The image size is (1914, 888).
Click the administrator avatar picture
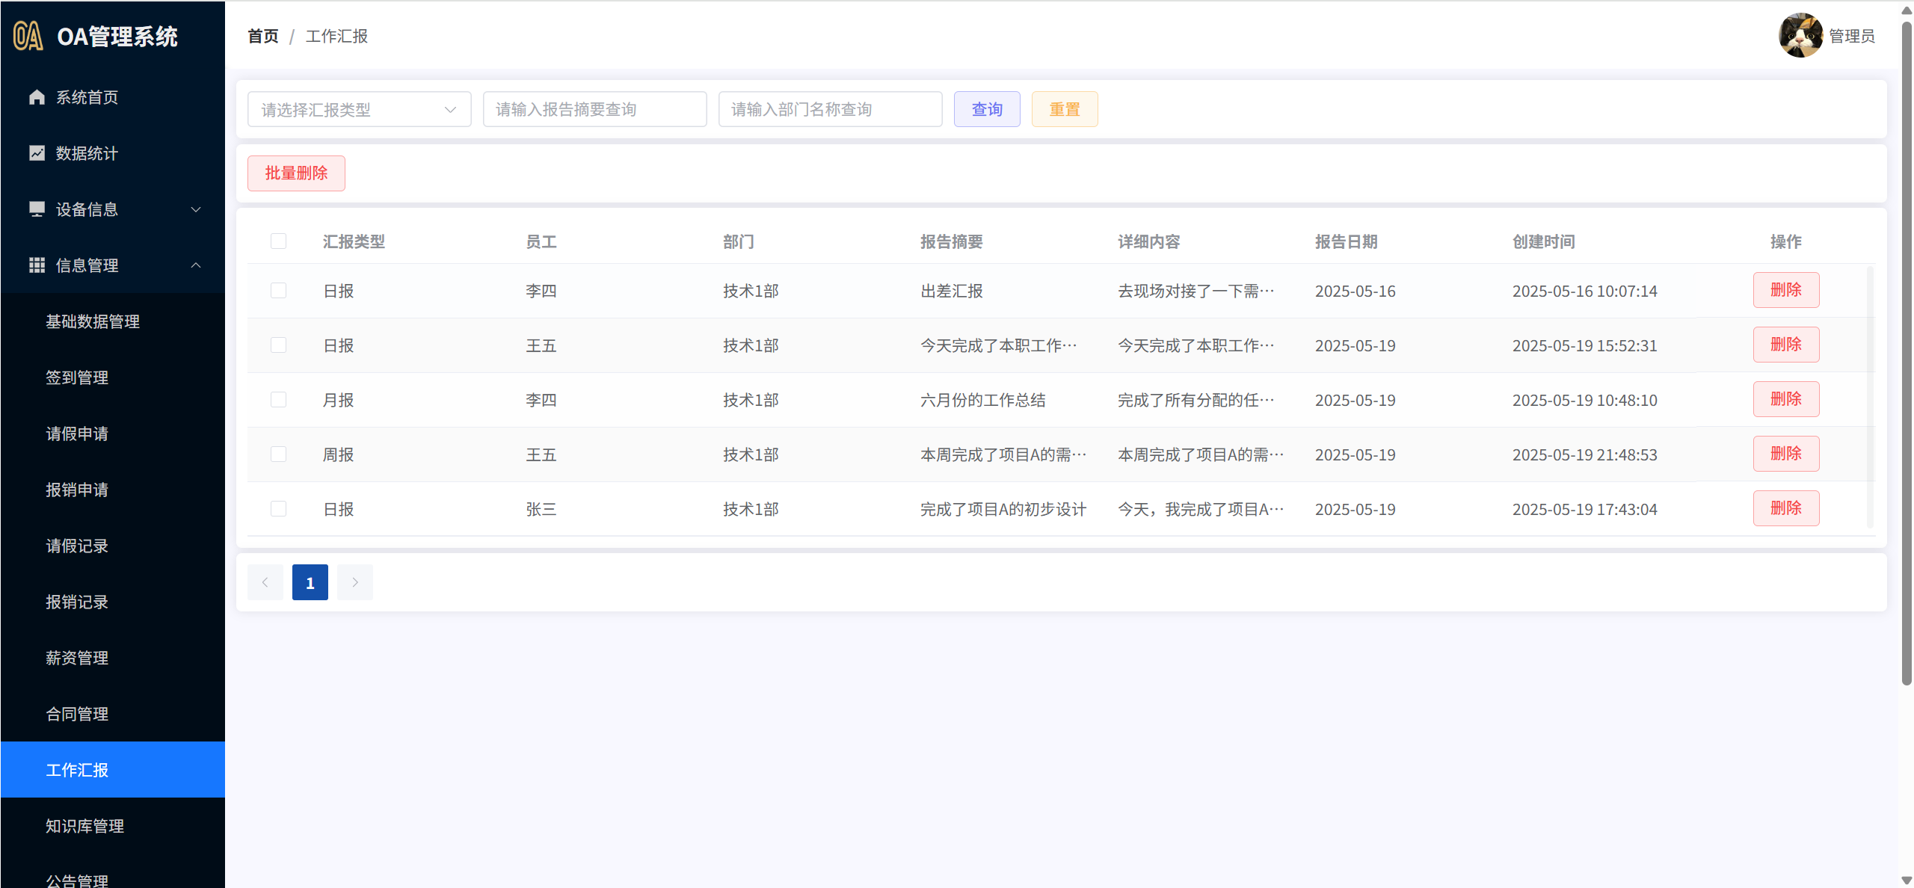pyautogui.click(x=1800, y=35)
